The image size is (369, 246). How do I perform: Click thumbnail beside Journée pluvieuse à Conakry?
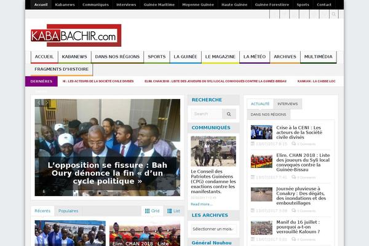[261, 194]
